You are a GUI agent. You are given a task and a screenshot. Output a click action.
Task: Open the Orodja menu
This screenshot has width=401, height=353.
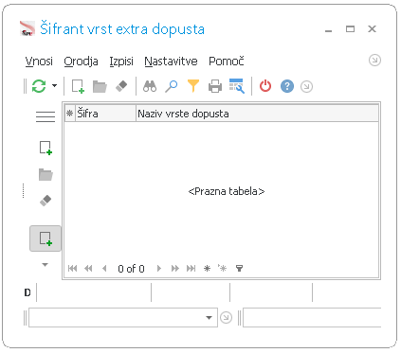81,62
